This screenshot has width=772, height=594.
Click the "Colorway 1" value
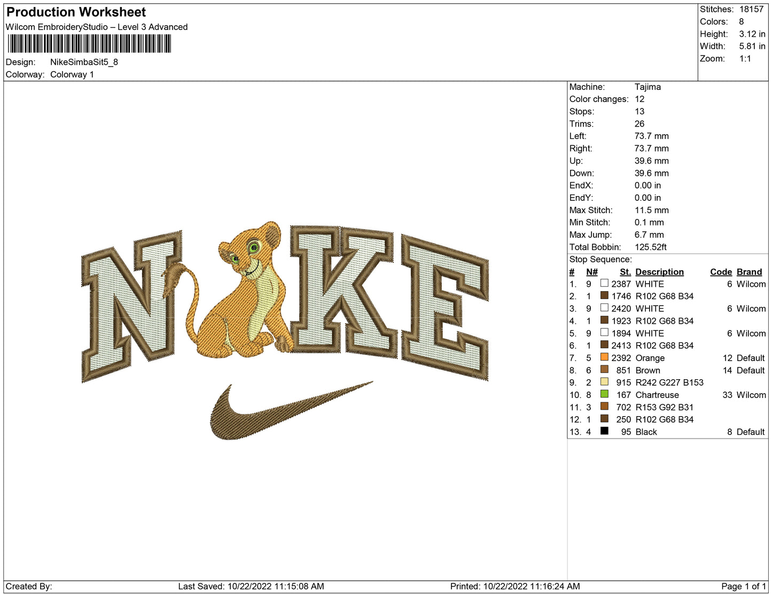click(x=72, y=75)
